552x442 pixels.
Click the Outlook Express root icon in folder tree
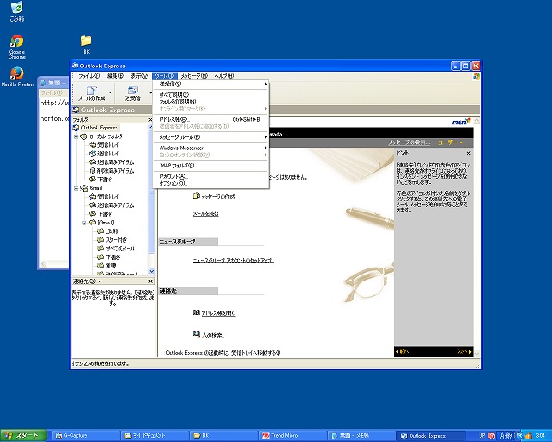point(76,128)
